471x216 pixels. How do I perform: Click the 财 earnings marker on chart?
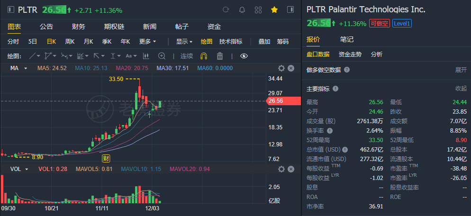coord(106,158)
